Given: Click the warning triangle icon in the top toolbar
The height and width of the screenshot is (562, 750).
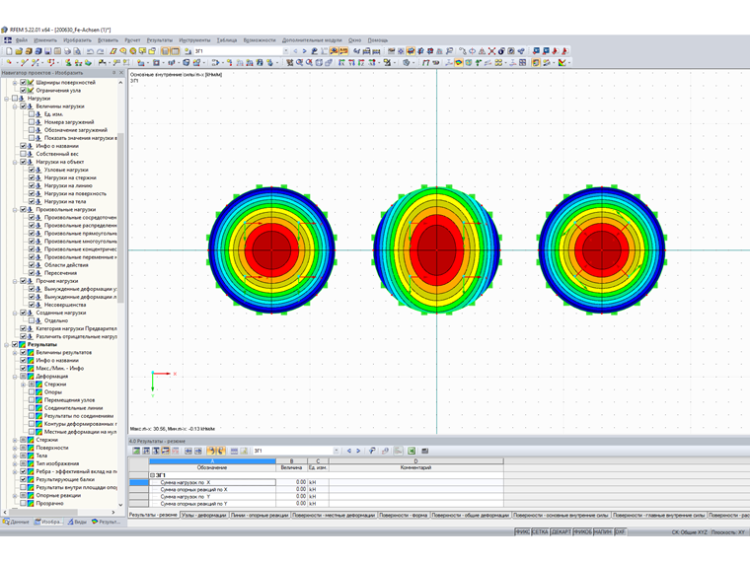Looking at the screenshot, I should [483, 51].
